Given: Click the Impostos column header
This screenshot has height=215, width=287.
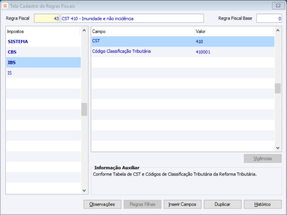Looking at the screenshot, I should [43, 31].
